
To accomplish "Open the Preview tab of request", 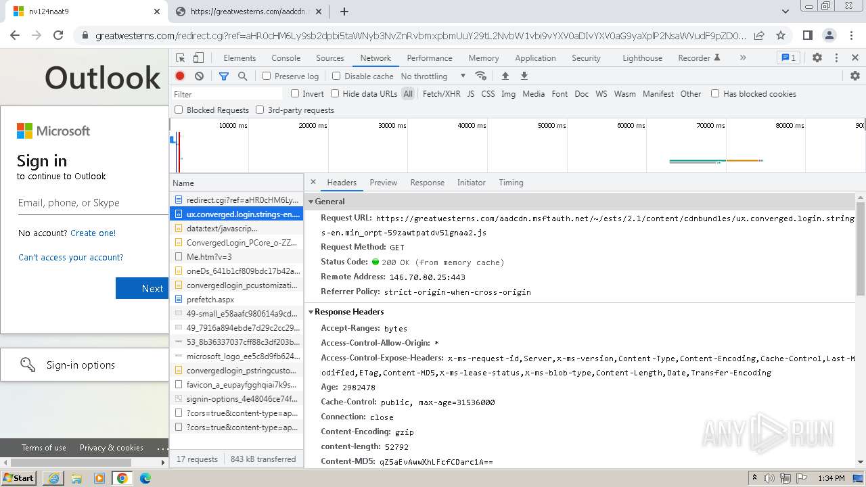I will pyautogui.click(x=384, y=183).
